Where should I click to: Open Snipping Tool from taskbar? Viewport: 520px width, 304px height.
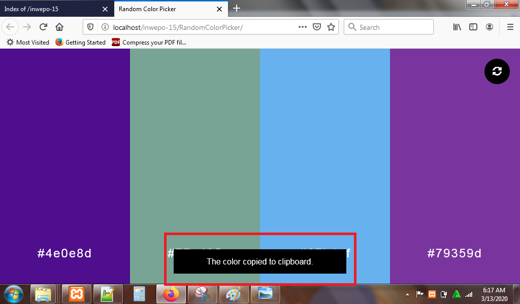pyautogui.click(x=202, y=294)
